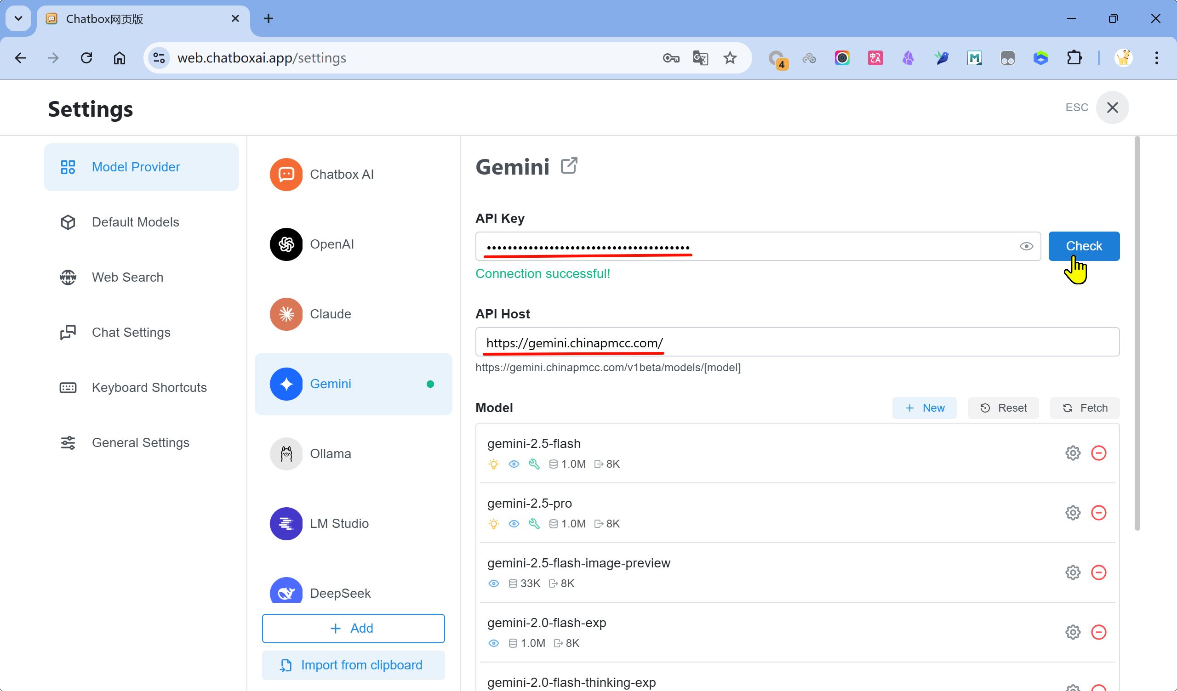The image size is (1177, 691).
Task: Select OpenAI provider icon
Action: pyautogui.click(x=286, y=244)
